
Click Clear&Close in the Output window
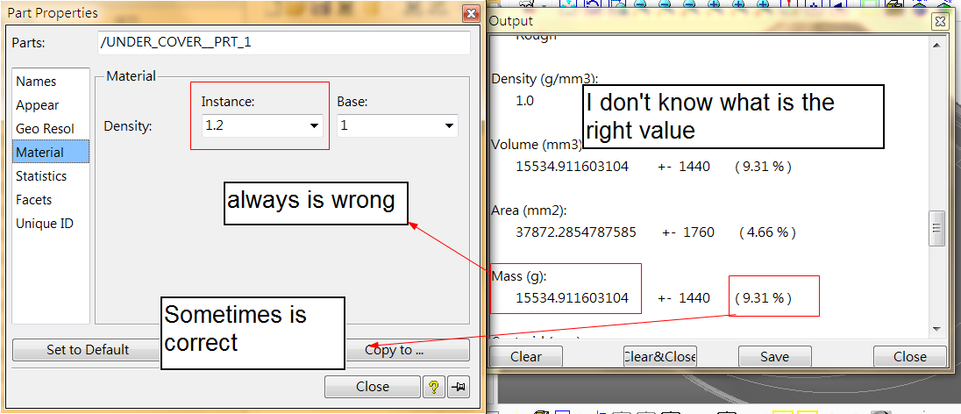click(x=659, y=356)
